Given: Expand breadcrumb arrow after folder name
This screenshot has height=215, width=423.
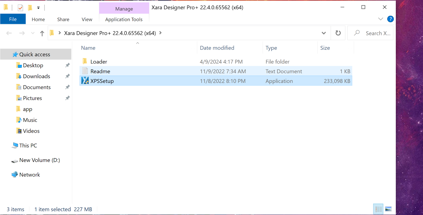Looking at the screenshot, I should [160, 33].
